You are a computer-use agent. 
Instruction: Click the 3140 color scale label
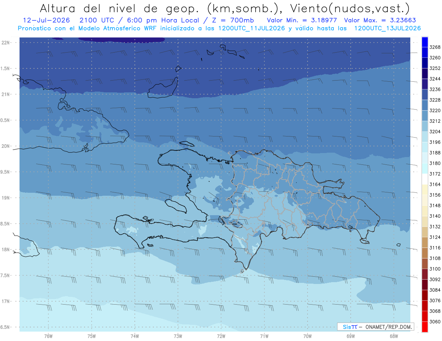coord(435,216)
